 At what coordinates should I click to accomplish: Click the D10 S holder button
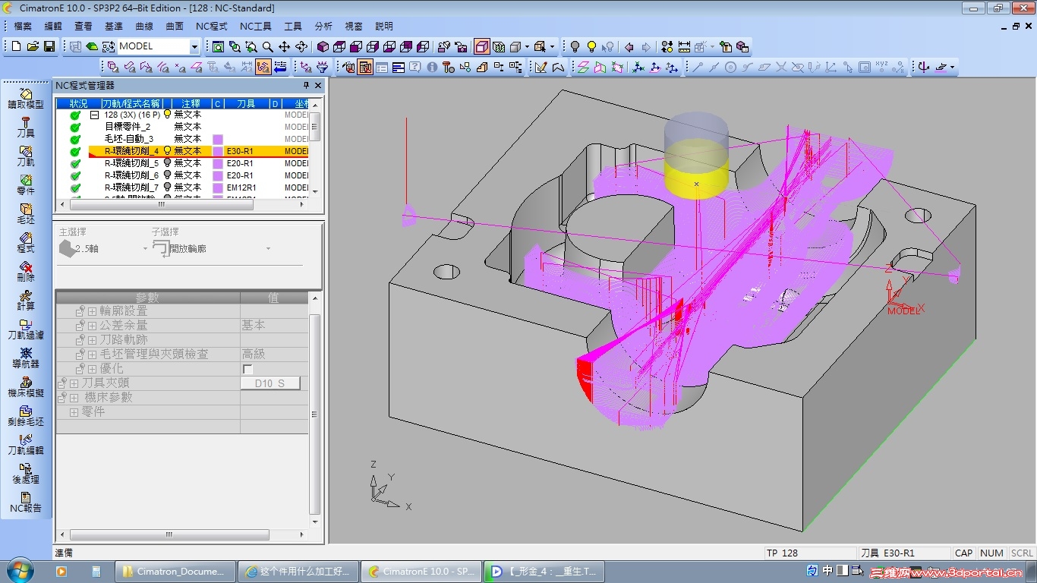coord(270,383)
